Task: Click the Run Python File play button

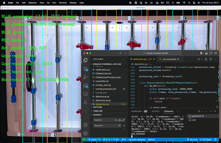Action: coord(199,59)
